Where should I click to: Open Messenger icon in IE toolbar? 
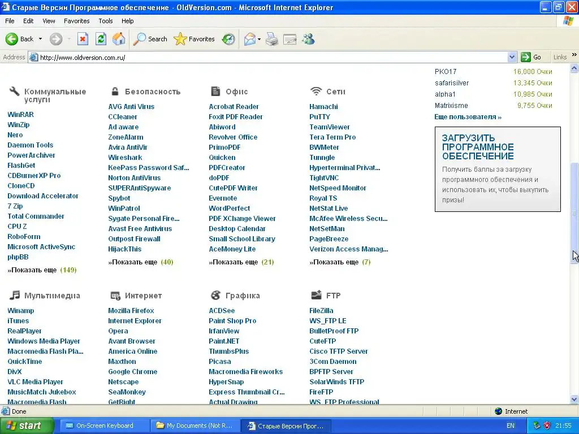coord(308,39)
